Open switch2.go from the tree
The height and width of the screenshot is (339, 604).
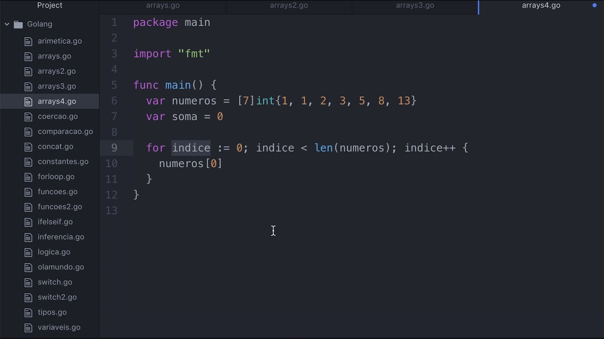[x=57, y=297]
